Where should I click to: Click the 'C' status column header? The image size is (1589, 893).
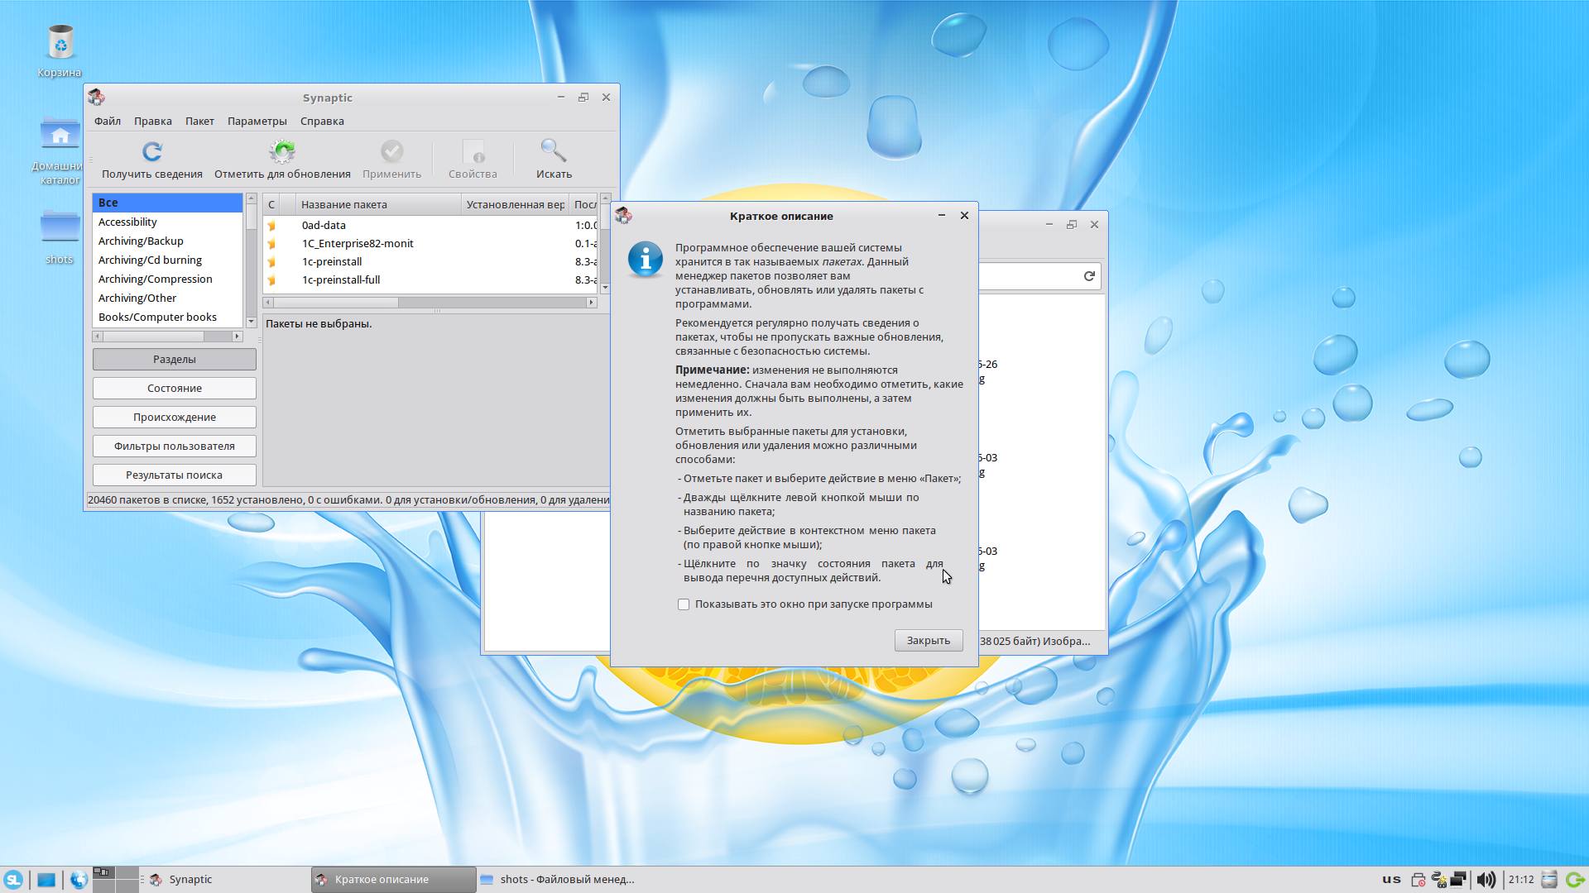(x=271, y=204)
